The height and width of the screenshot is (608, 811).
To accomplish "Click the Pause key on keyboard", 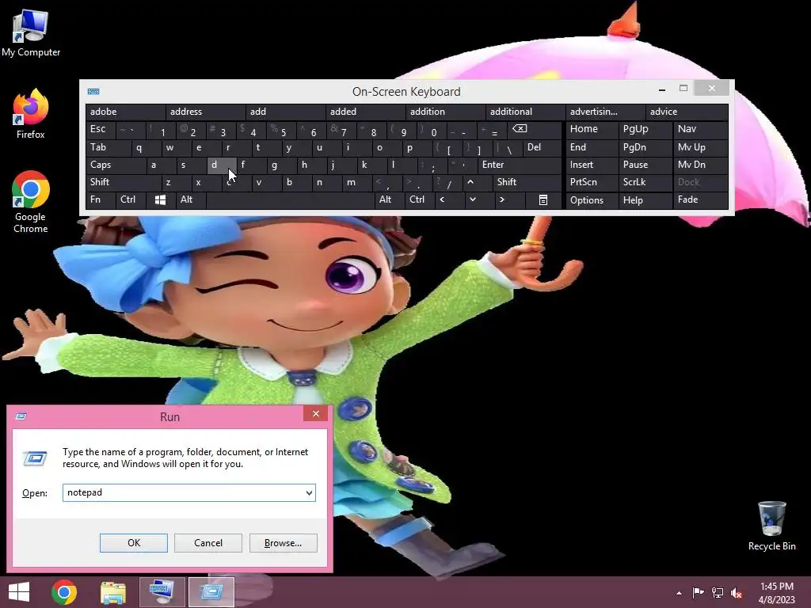I will click(645, 165).
